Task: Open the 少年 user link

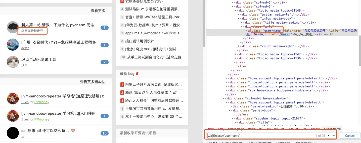Action: coord(24,65)
